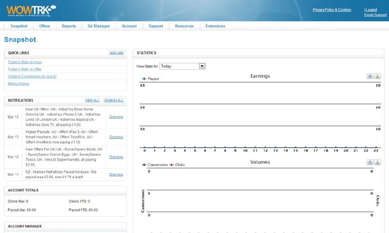Select the SurveySavers Boots notification text
This screenshot has height=233, width=389.
click(x=64, y=157)
